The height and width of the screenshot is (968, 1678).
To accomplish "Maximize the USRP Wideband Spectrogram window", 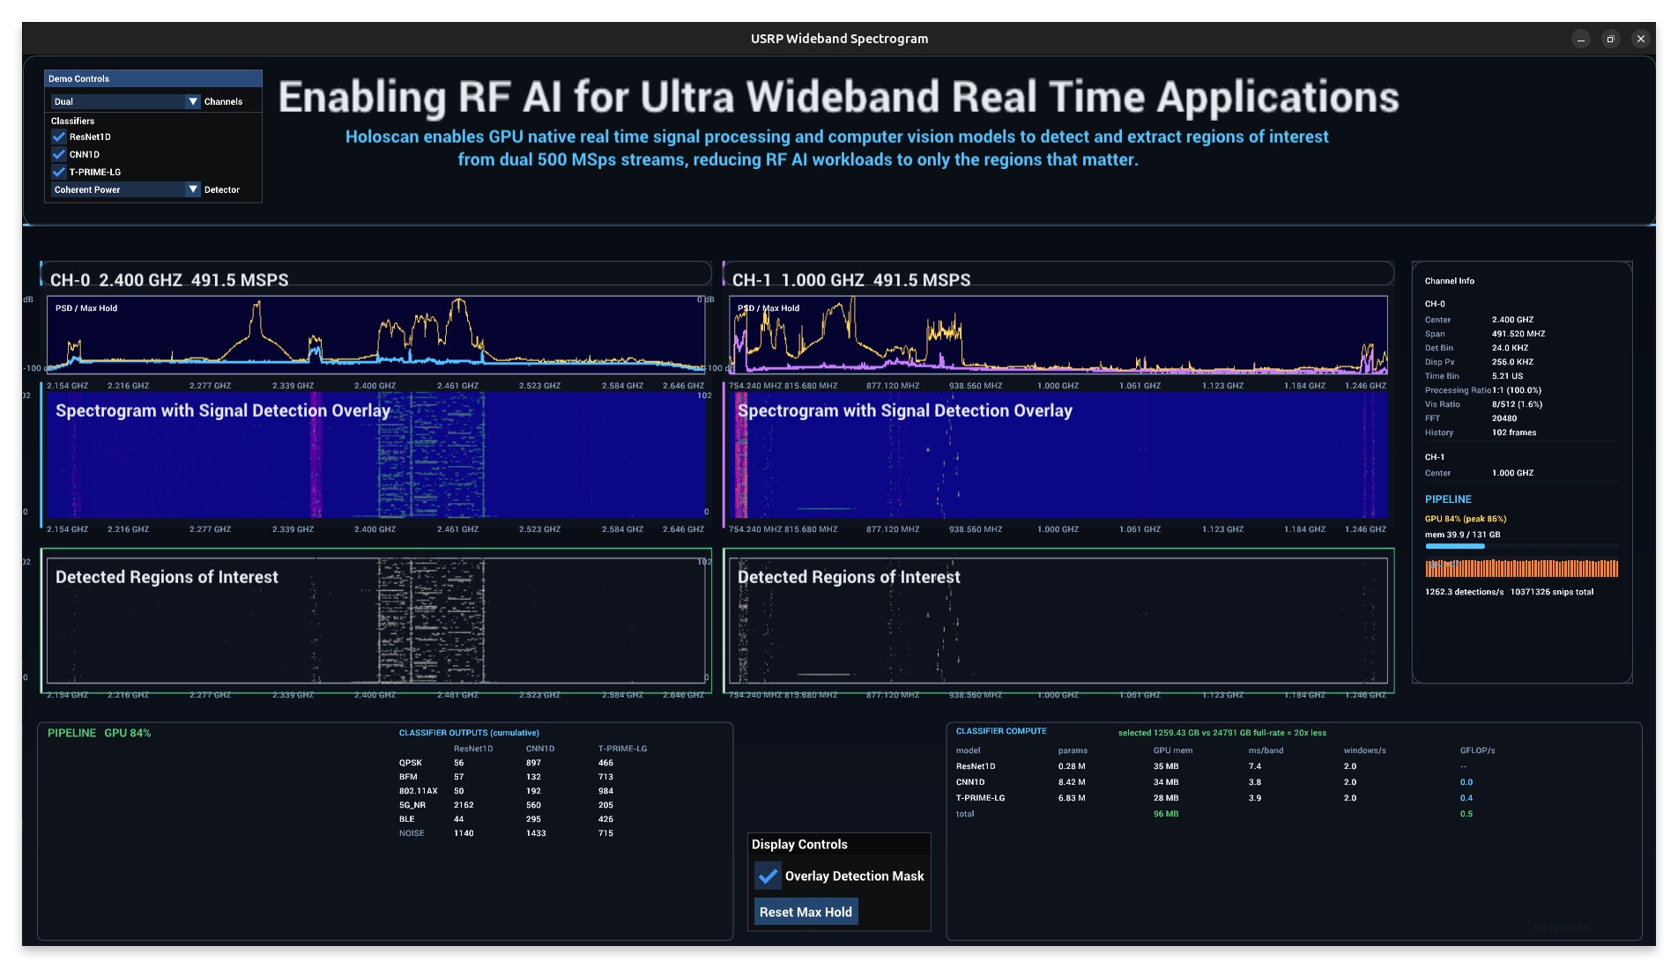I will pyautogui.click(x=1610, y=39).
